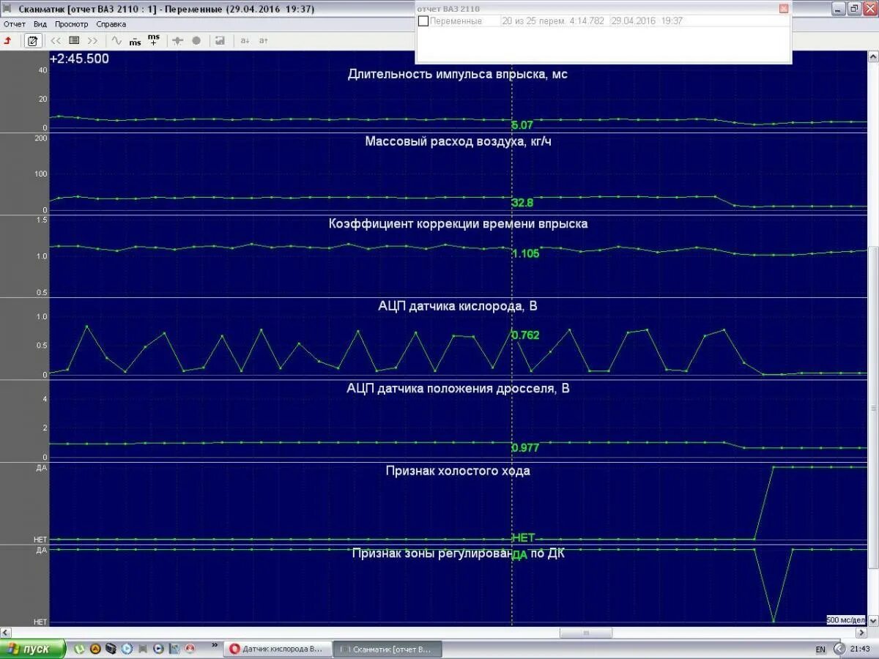Click the a-down sort toolbar icon
The image size is (879, 659).
tap(245, 40)
